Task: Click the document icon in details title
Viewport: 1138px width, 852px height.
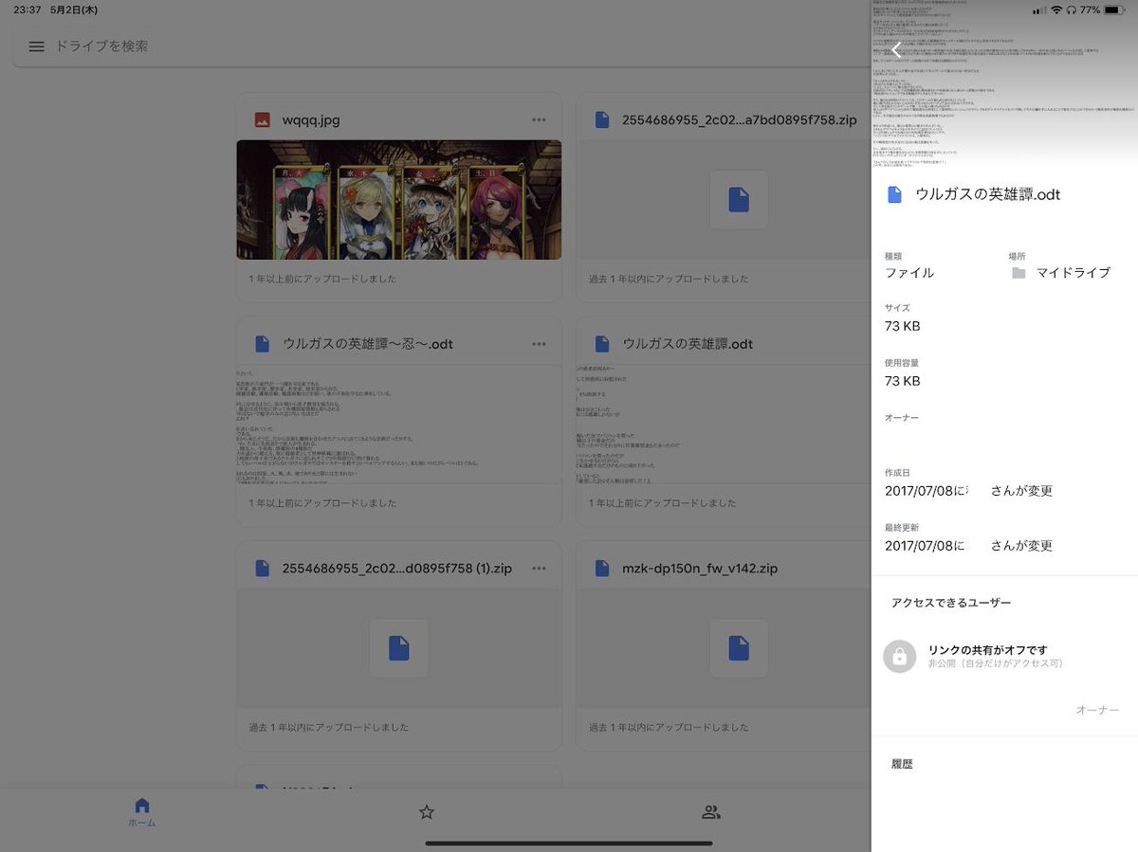Action: click(x=893, y=194)
